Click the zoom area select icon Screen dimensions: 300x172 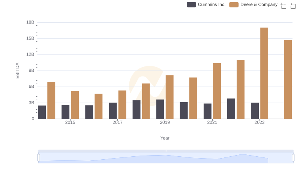pyautogui.click(x=283, y=6)
